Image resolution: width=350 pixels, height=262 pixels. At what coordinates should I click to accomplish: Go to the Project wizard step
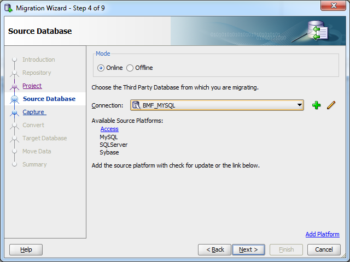point(32,86)
